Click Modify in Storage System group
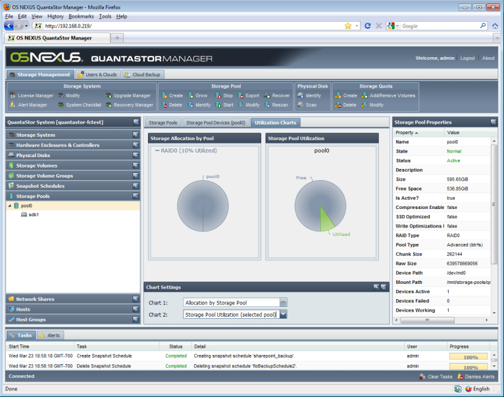 click(x=69, y=96)
